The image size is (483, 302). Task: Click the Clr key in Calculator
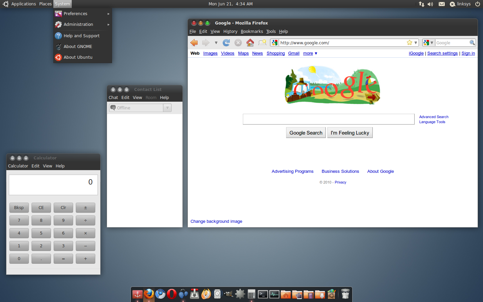click(x=63, y=208)
